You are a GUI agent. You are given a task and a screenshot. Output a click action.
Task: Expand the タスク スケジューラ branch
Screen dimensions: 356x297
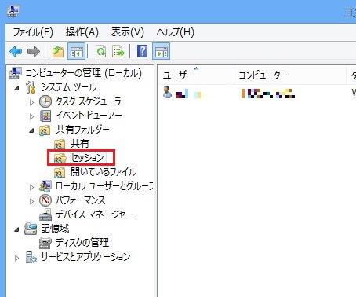[x=31, y=102]
